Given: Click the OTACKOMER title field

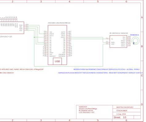Looking at the screenshot, I should pos(122,111).
